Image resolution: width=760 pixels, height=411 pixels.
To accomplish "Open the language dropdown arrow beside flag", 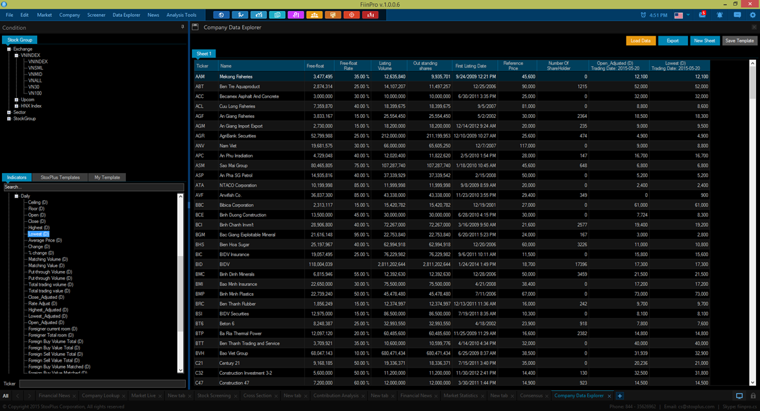I will [x=688, y=15].
